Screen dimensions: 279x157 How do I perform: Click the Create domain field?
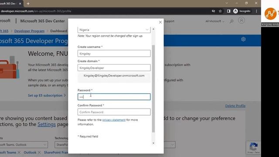pos(114,68)
